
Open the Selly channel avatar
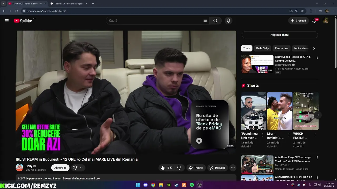click(x=19, y=167)
